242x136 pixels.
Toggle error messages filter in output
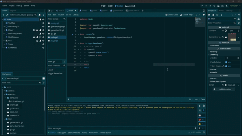(x=201, y=120)
